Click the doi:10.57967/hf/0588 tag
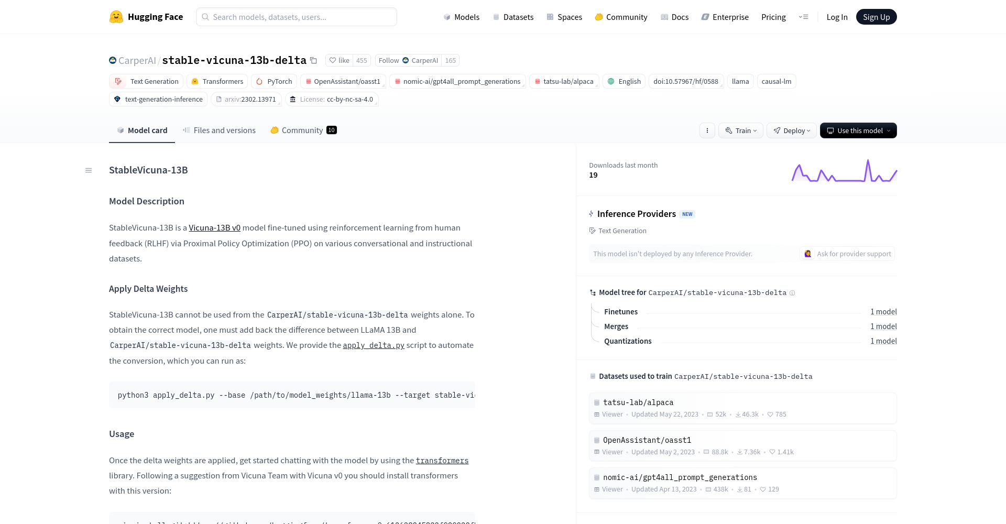Image resolution: width=1006 pixels, height=524 pixels. click(x=686, y=81)
